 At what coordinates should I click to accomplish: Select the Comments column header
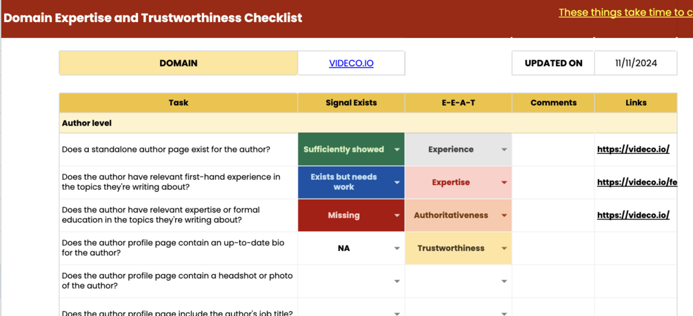(553, 103)
